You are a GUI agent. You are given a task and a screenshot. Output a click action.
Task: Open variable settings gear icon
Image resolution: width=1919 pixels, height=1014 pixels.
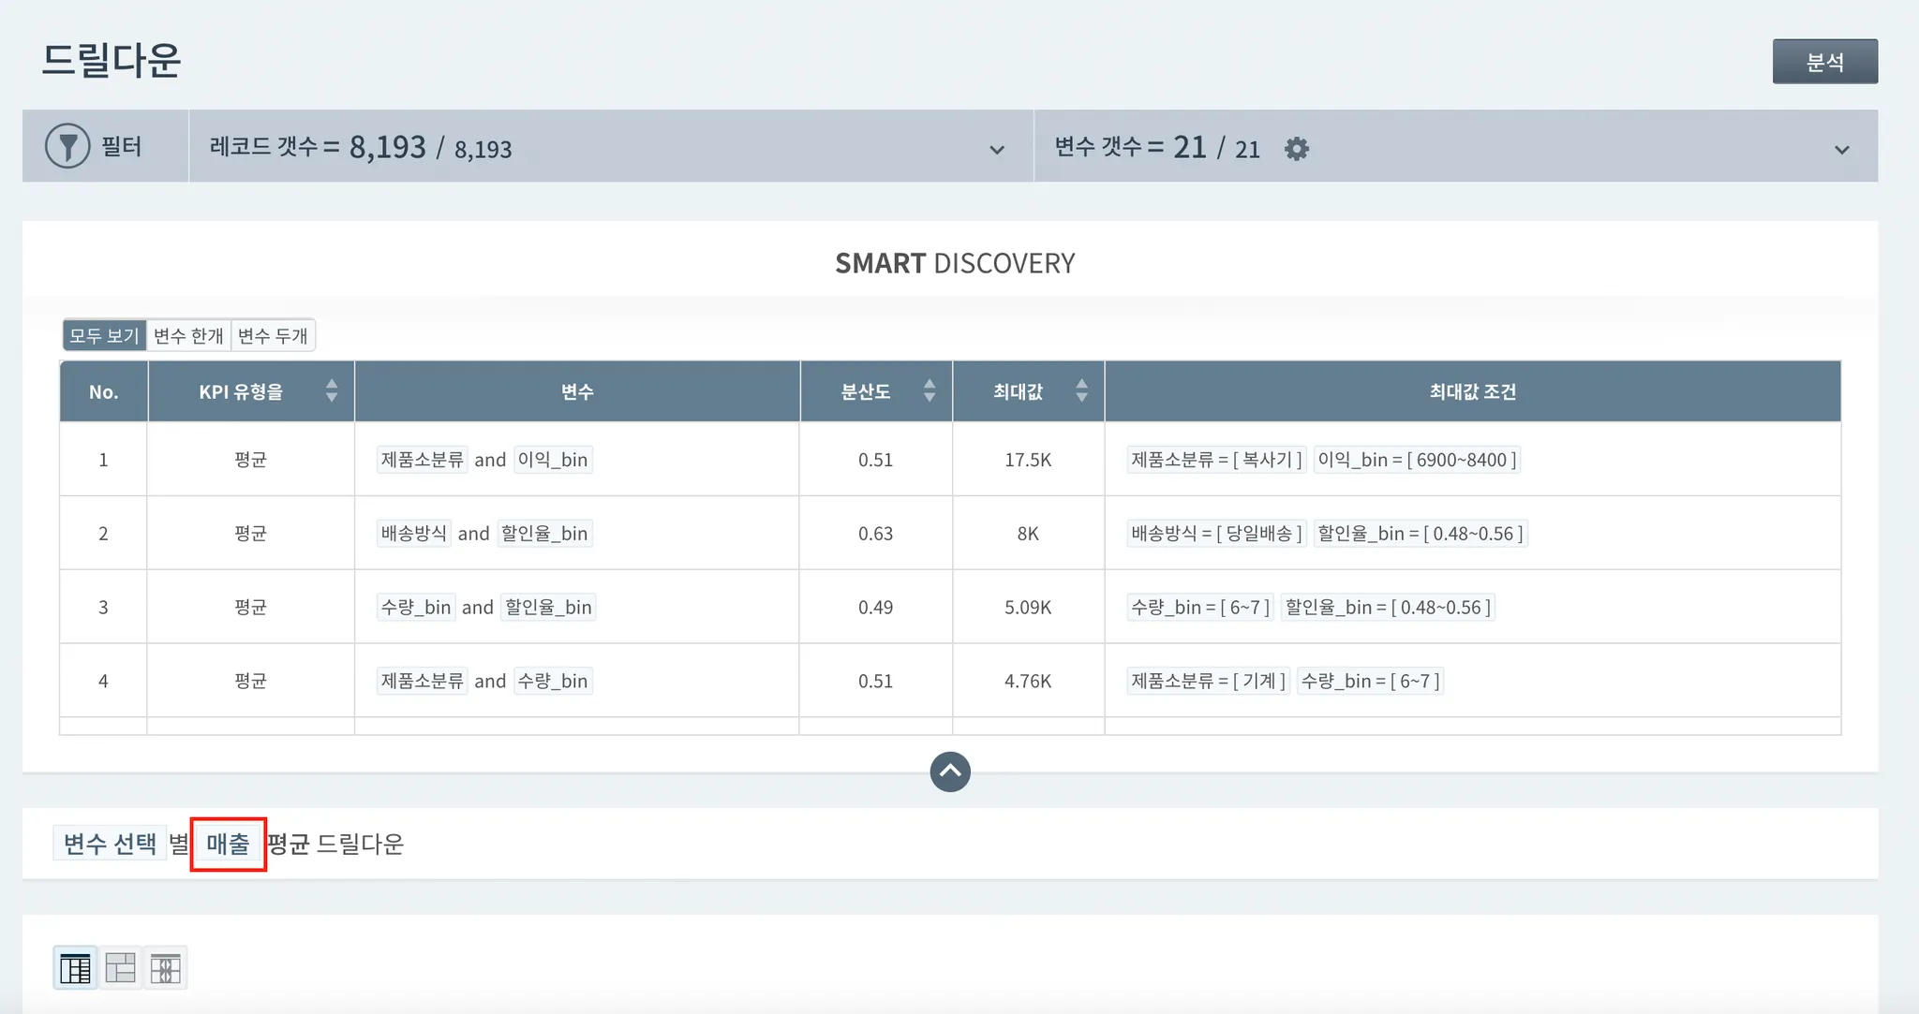coord(1296,148)
